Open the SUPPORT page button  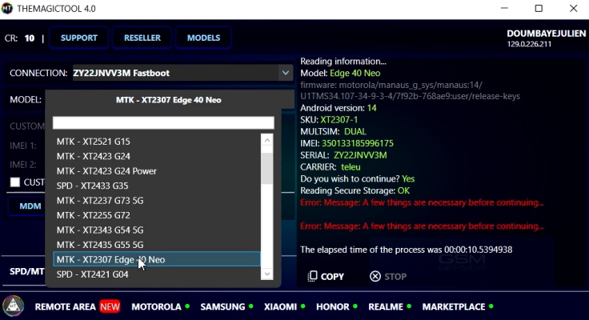tap(79, 38)
